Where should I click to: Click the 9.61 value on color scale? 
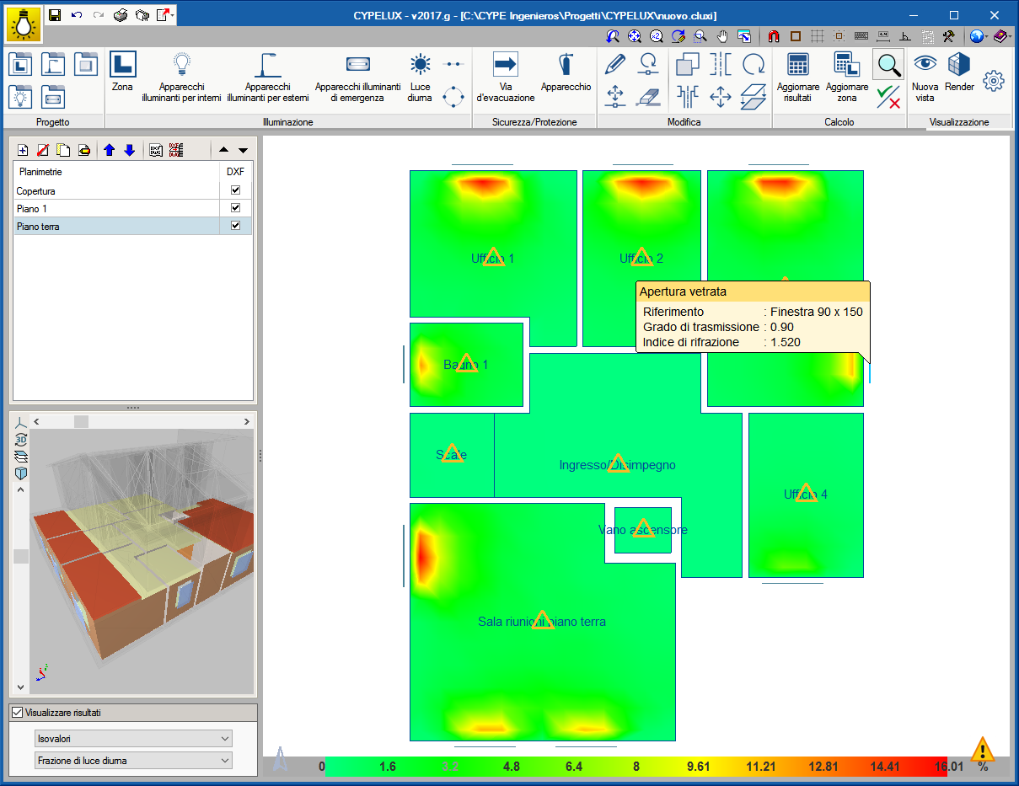[699, 767]
